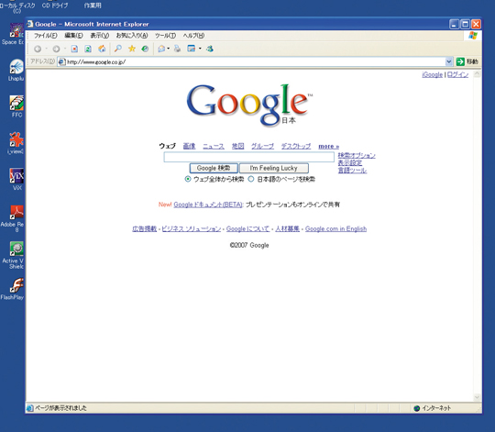This screenshot has height=432, width=495.
Task: Open Google について footer link
Action: [x=248, y=229]
